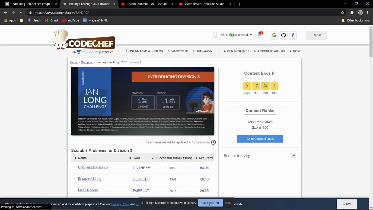Image resolution: width=373 pixels, height=210 pixels.
Task: Open the Chrome profile avatar
Action: tap(360, 13)
